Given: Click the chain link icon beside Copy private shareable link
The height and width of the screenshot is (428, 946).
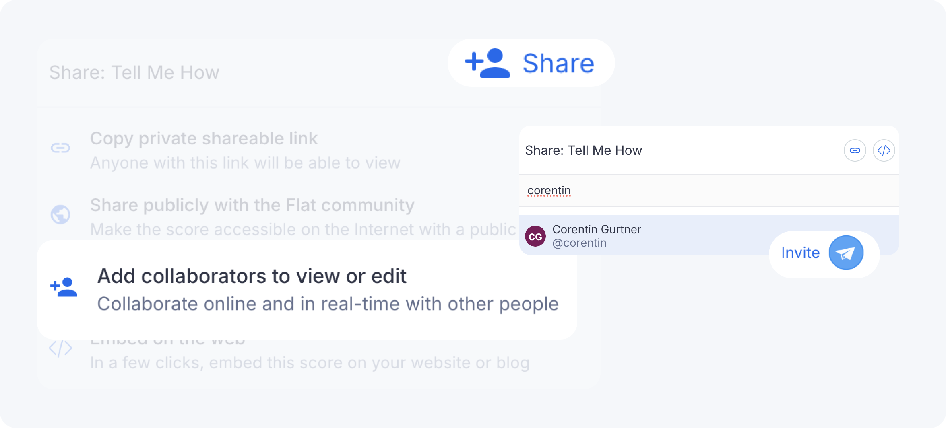Looking at the screenshot, I should click(x=60, y=148).
